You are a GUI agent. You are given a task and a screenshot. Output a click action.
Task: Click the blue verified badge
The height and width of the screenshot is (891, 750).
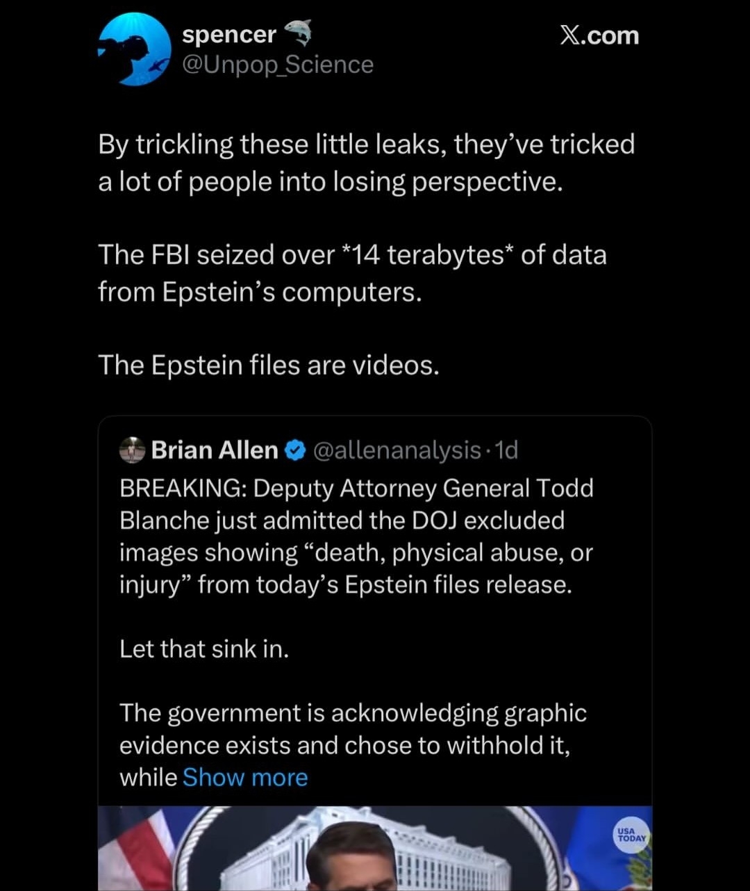pyautogui.click(x=296, y=450)
